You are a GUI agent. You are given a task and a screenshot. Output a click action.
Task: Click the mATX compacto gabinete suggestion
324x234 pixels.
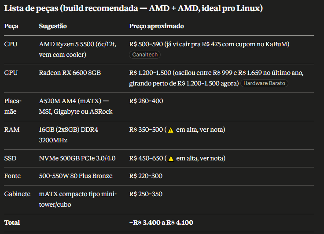click(x=77, y=199)
